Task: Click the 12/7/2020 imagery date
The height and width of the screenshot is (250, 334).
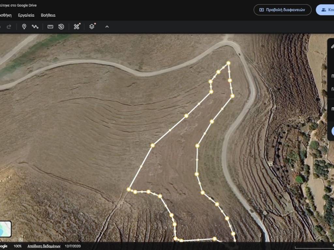Action: click(73, 246)
